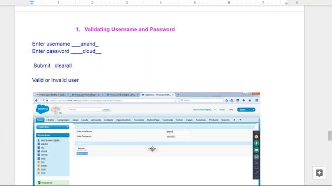332x186 pixels.
Task: Select the Campaigns tab in Salesforce
Action: pyautogui.click(x=63, y=120)
